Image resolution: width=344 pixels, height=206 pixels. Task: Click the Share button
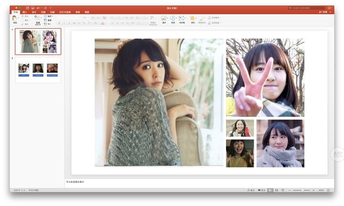coord(323,12)
